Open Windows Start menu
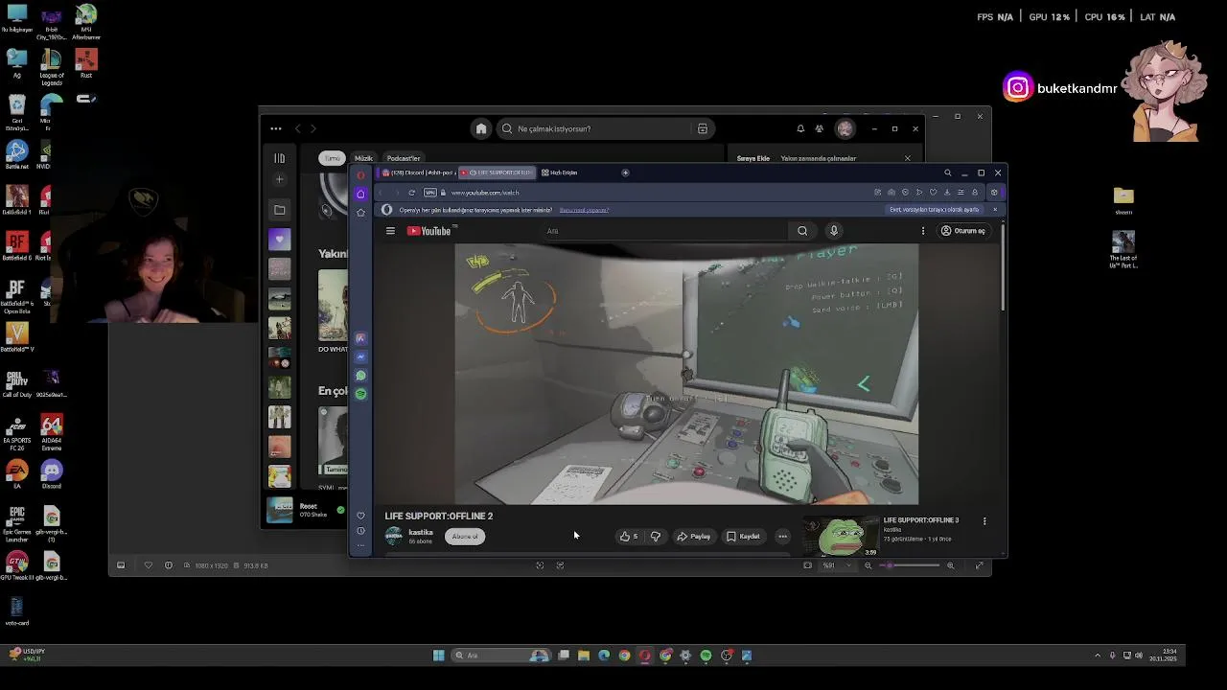Image resolution: width=1227 pixels, height=690 pixels. pyautogui.click(x=438, y=655)
